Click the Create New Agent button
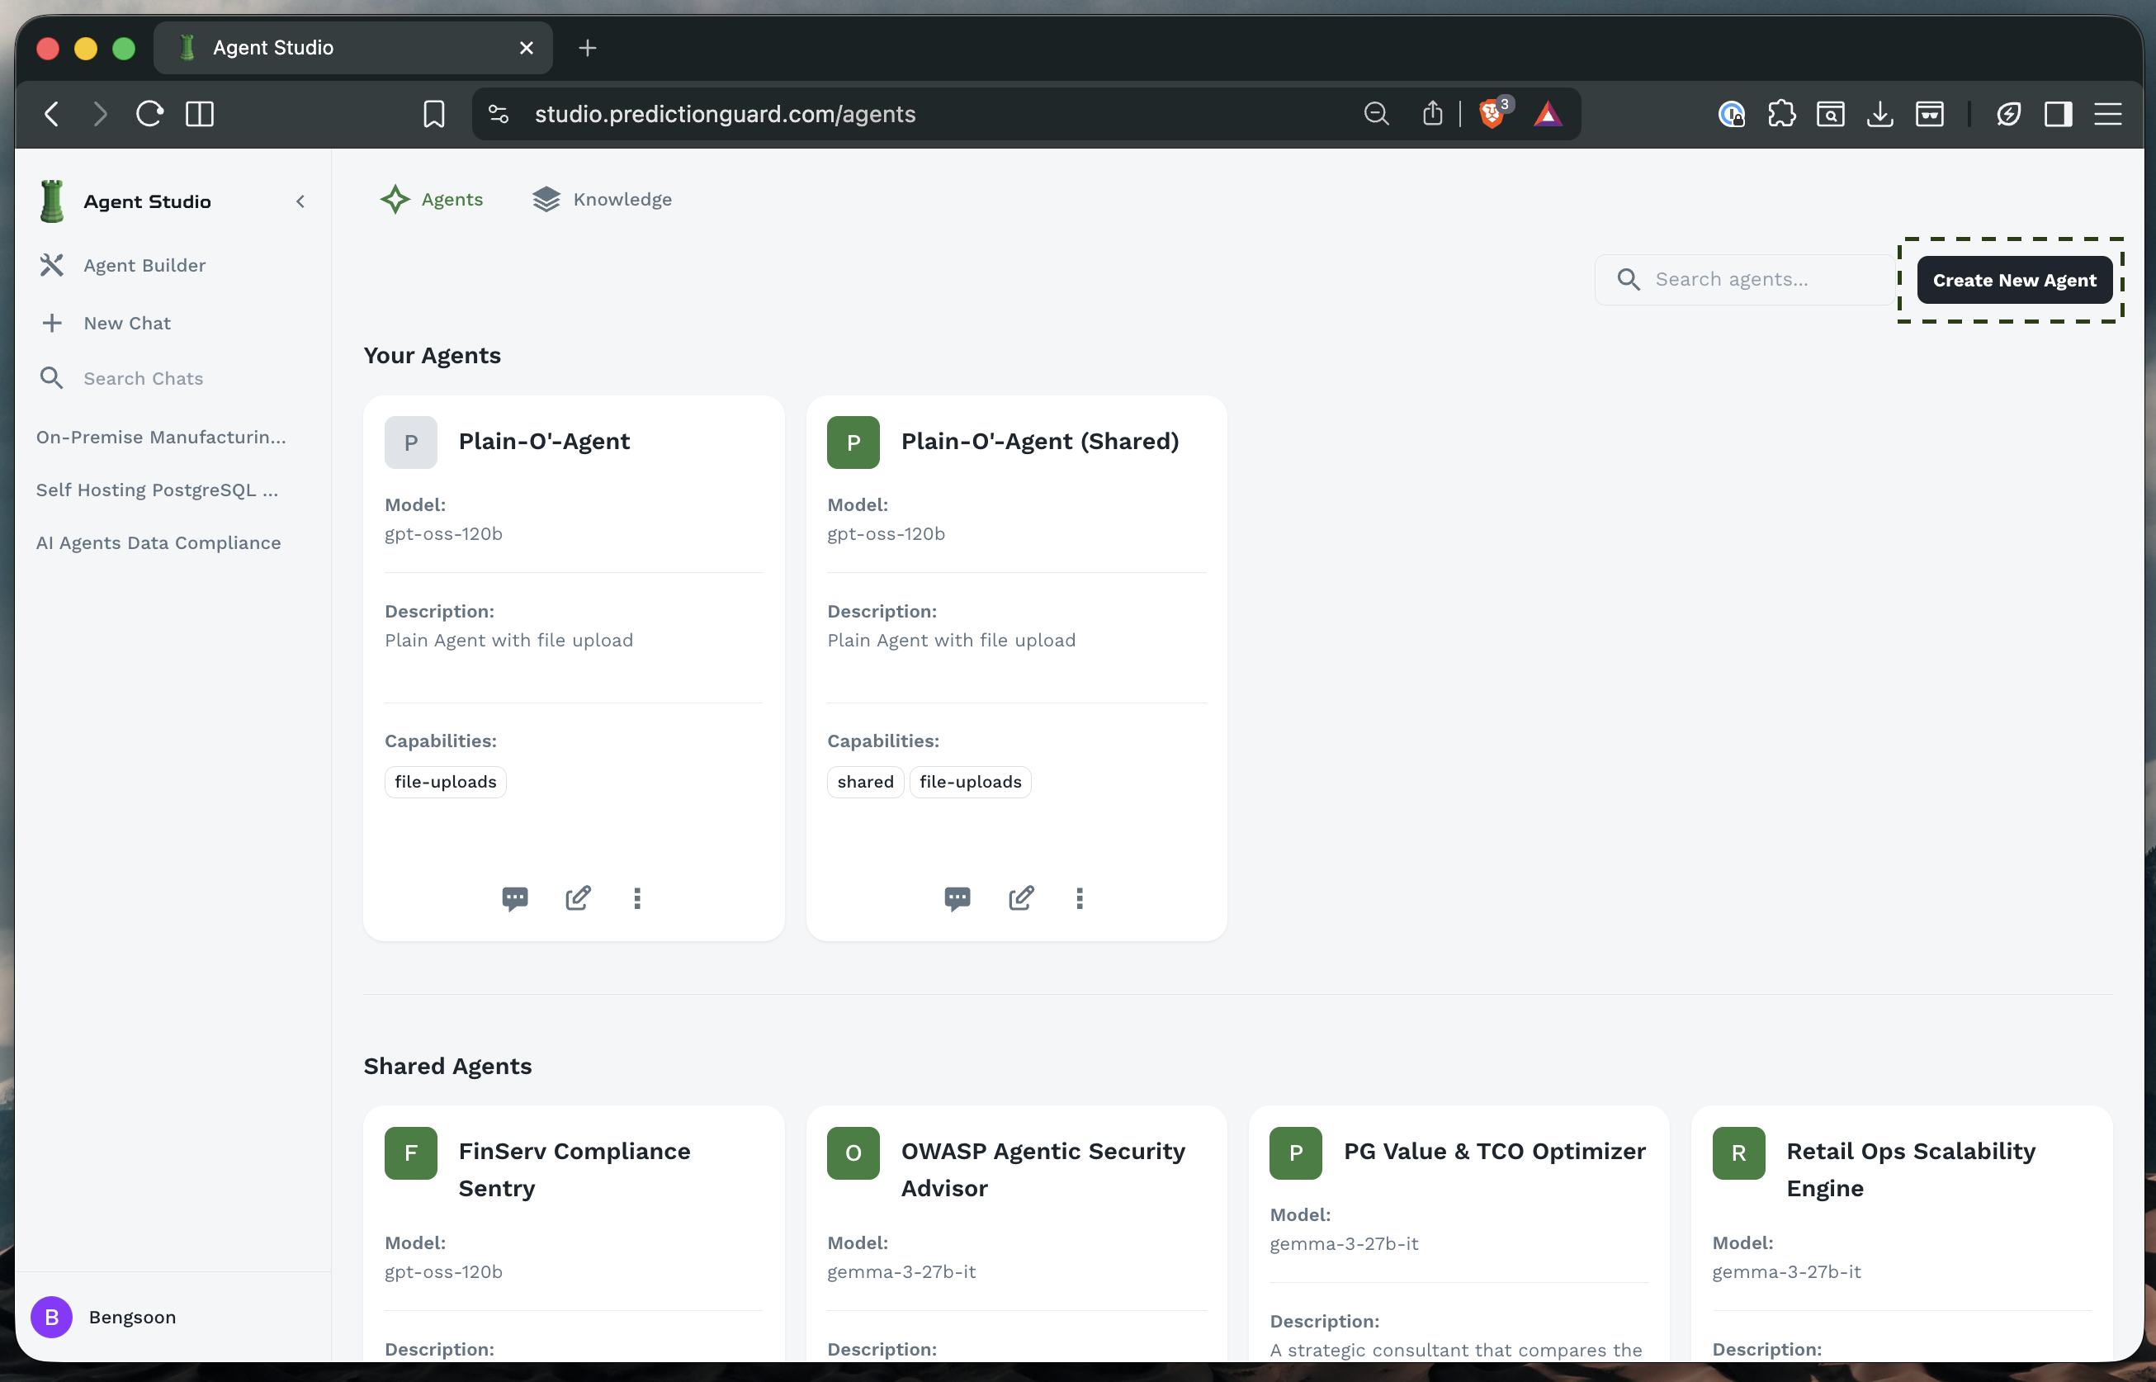 coord(2012,280)
